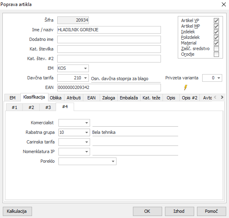Click the Kat. številka input field

click(109, 49)
